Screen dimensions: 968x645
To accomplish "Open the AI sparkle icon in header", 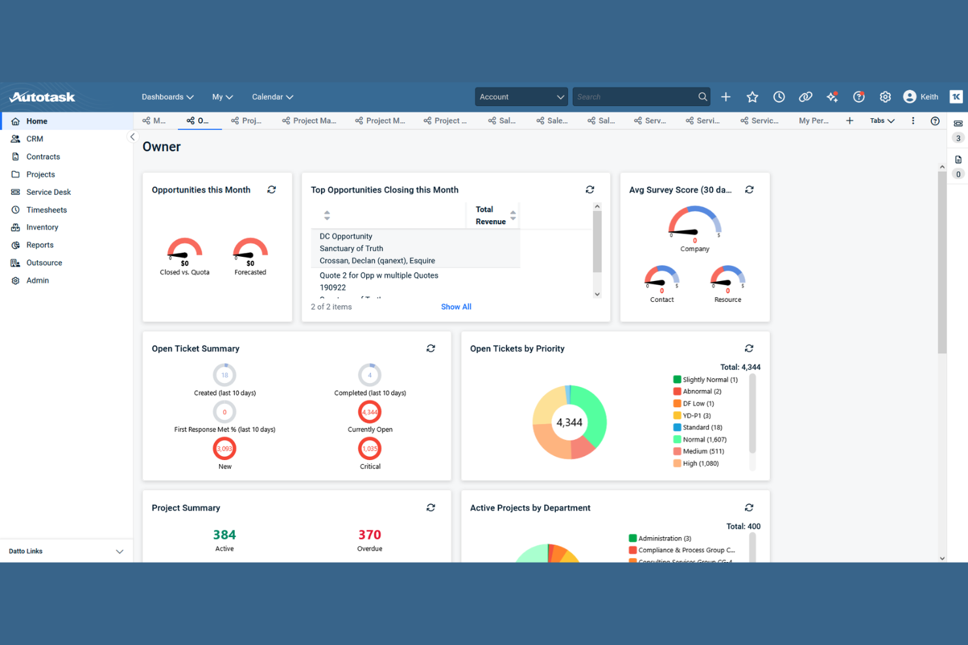I will click(833, 97).
